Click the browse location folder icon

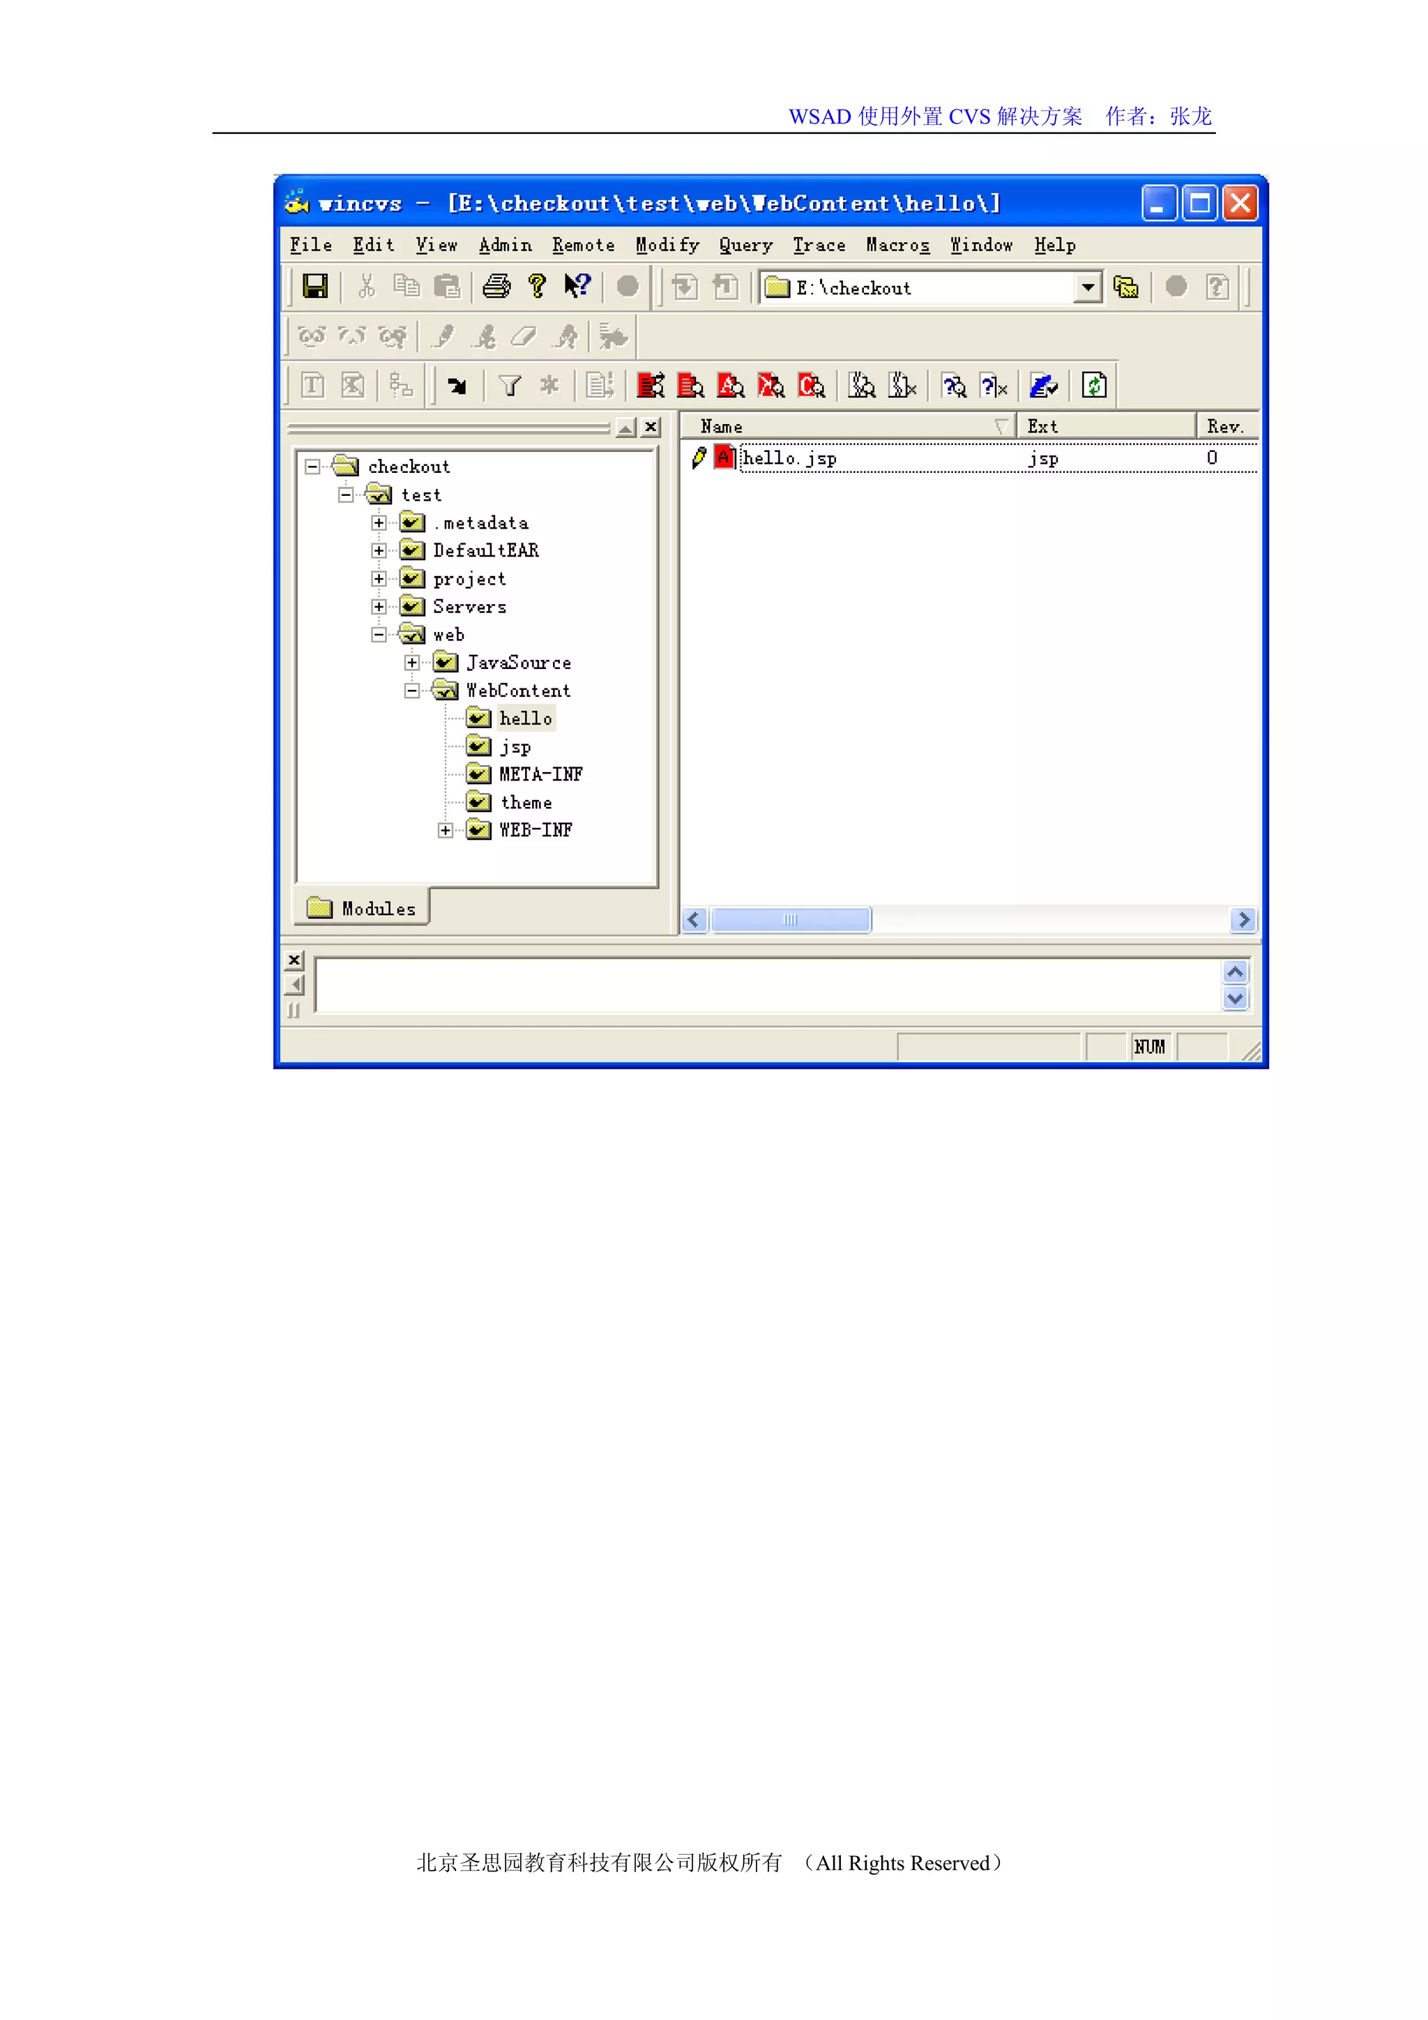coord(1125,287)
